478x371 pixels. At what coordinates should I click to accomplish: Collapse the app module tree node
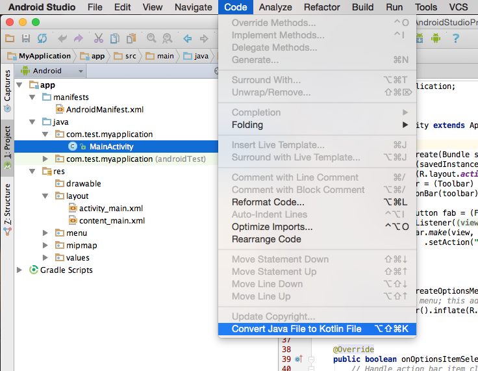19,85
